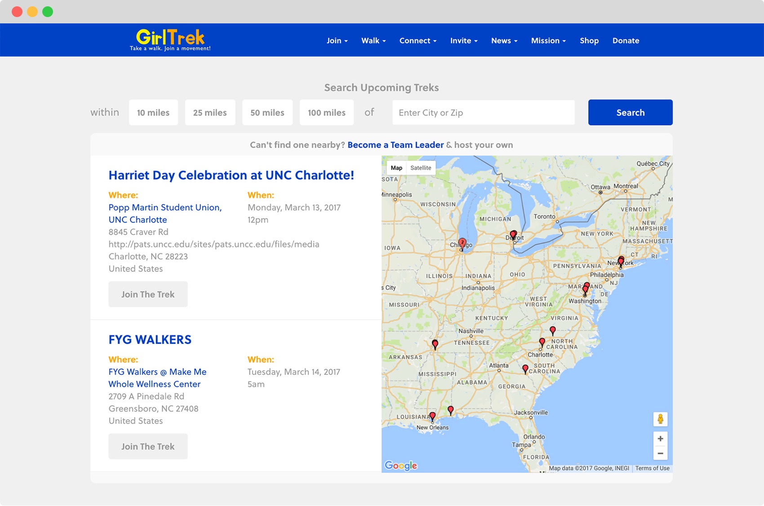Click the Chicago map pin

click(462, 244)
